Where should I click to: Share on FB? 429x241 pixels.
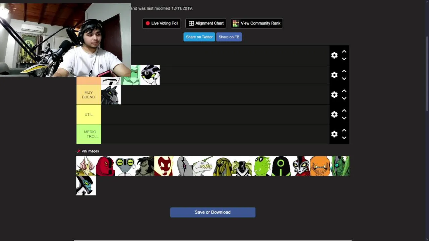229,37
